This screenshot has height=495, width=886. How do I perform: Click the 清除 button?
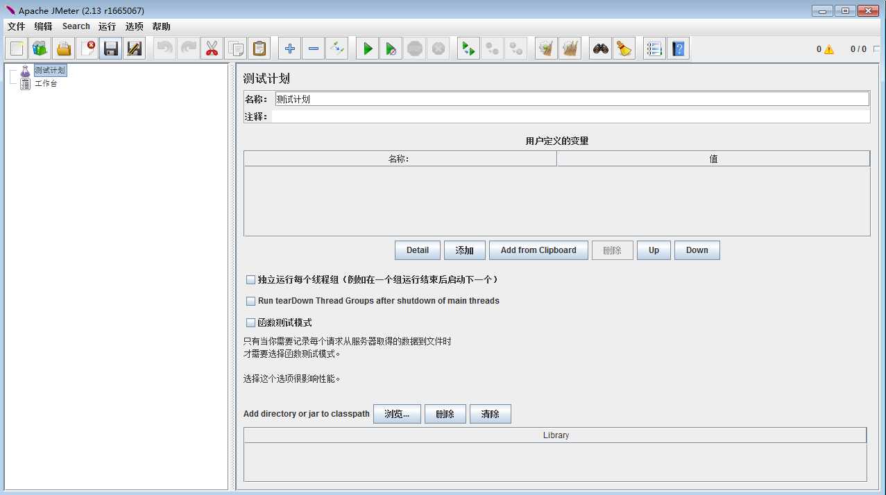point(491,414)
